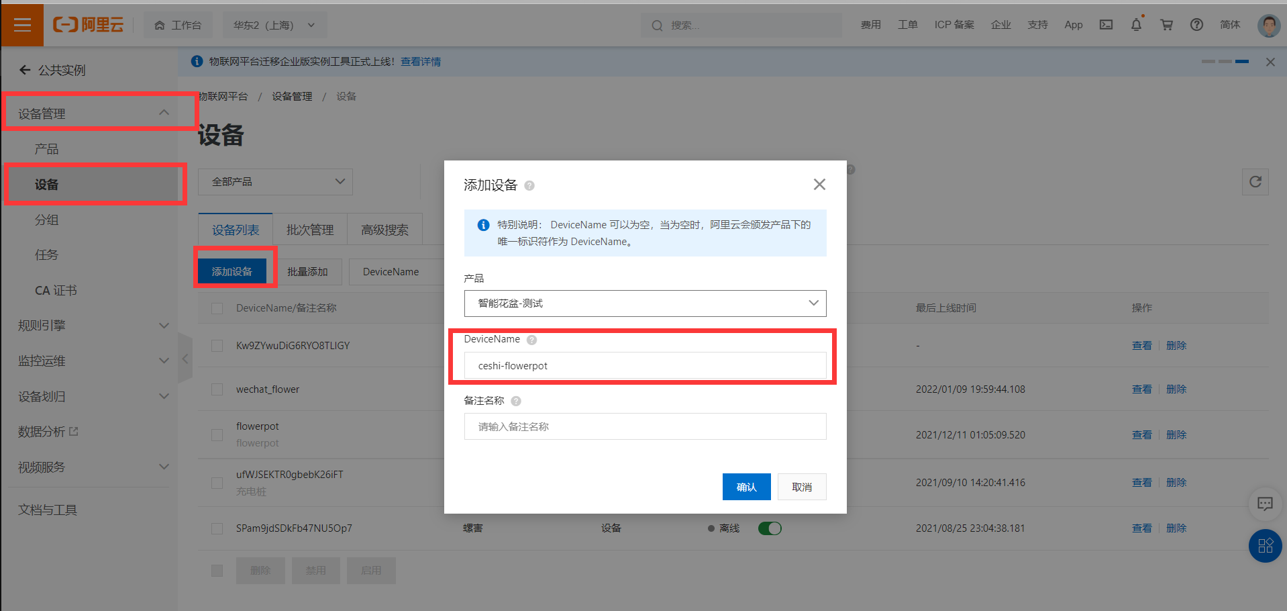The width and height of the screenshot is (1287, 611).
Task: Open CA 证书 in the sidebar
Action: pos(56,291)
